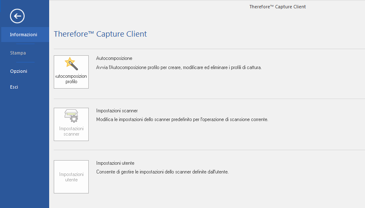
Task: Open the Impostazioni utente button
Action: click(71, 177)
